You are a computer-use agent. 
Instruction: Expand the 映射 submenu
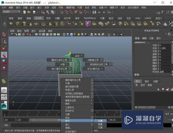click(x=77, y=104)
